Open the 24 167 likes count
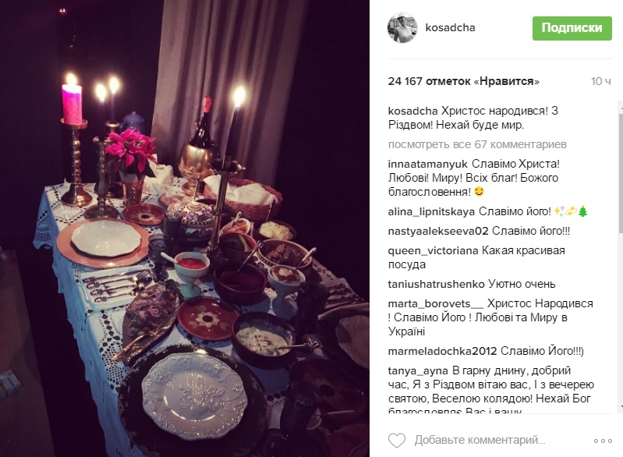Viewport: 623px width, 457px height. click(464, 81)
